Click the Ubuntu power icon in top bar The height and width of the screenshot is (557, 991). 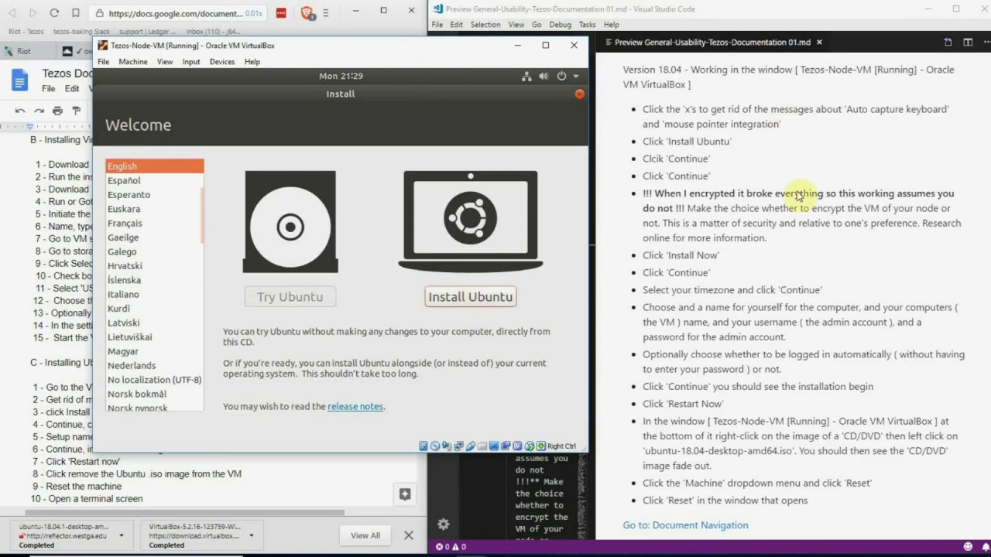[561, 76]
